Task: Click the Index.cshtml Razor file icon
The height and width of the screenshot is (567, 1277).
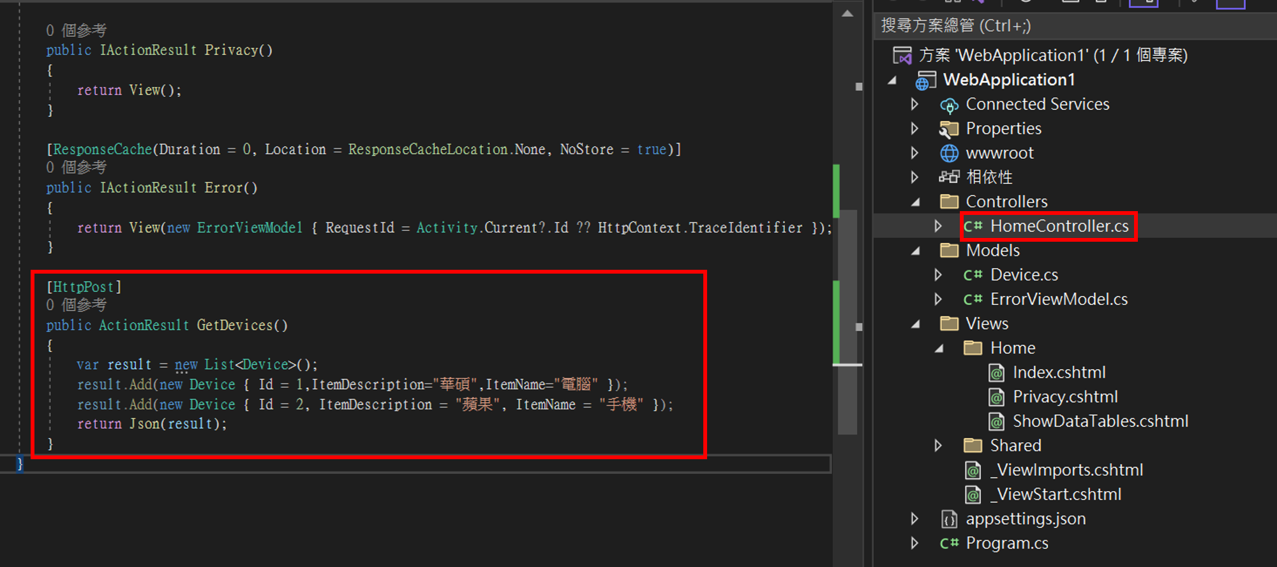Action: click(996, 372)
